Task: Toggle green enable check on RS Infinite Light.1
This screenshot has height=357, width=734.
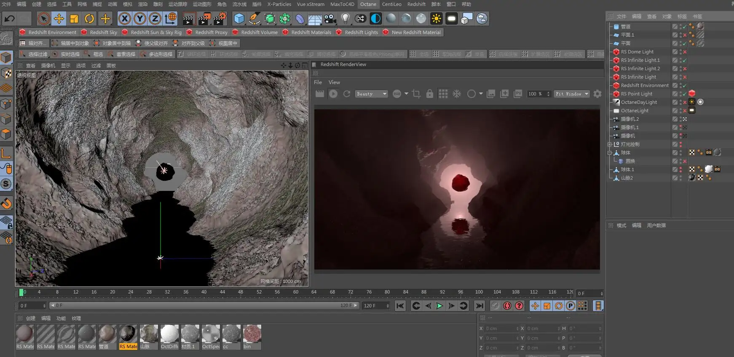Action: tap(685, 60)
